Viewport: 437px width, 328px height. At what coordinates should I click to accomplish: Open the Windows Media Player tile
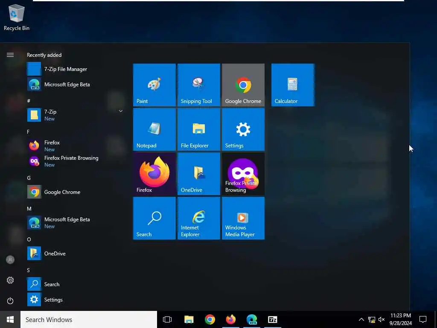(x=243, y=218)
